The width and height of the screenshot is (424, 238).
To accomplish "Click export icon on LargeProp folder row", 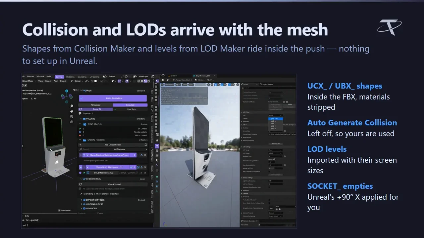I will tap(142, 155).
